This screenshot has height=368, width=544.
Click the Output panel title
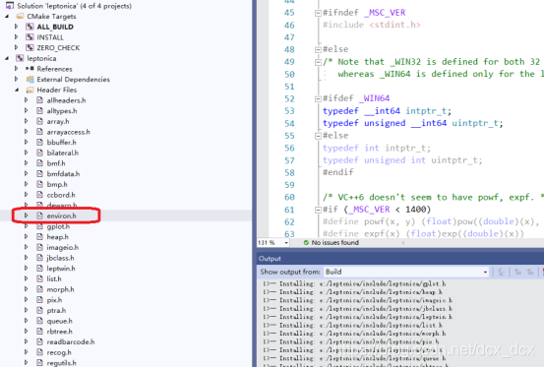pos(270,259)
